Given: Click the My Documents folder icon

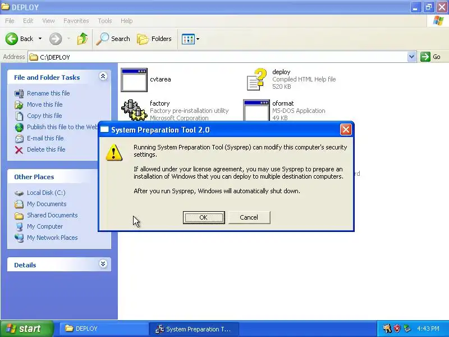Looking at the screenshot, I should point(19,204).
